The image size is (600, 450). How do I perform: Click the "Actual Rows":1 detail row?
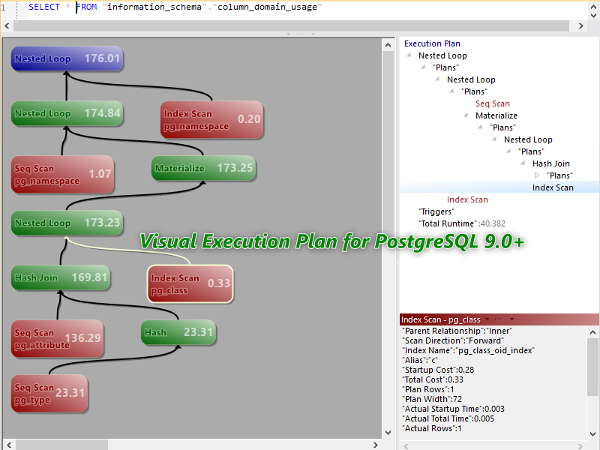pos(432,428)
